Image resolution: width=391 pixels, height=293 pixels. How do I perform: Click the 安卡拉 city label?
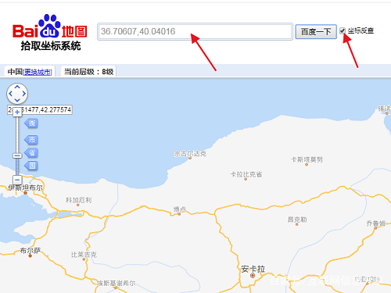(253, 269)
